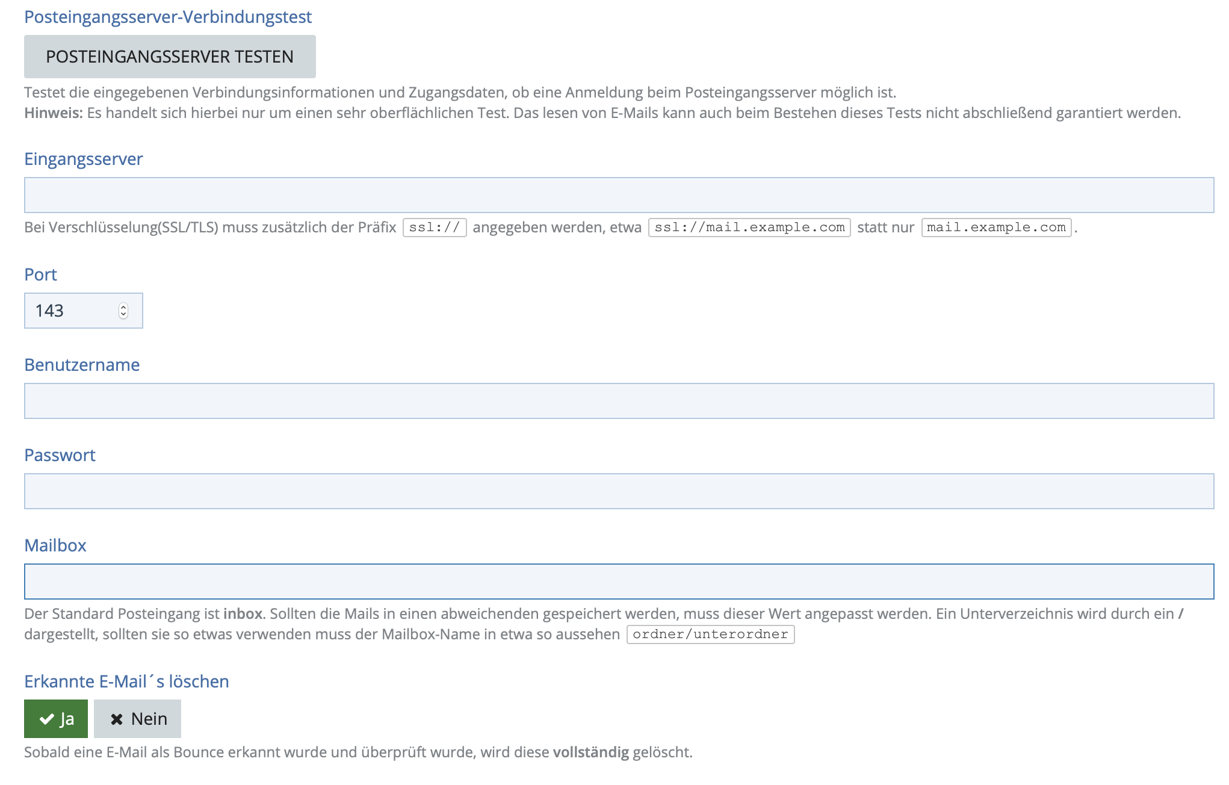The width and height of the screenshot is (1229, 785).
Task: Click the Benutzername text field
Action: tap(619, 401)
